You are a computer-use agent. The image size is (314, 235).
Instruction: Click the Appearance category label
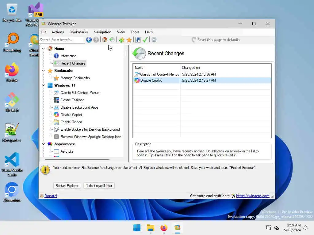click(64, 144)
